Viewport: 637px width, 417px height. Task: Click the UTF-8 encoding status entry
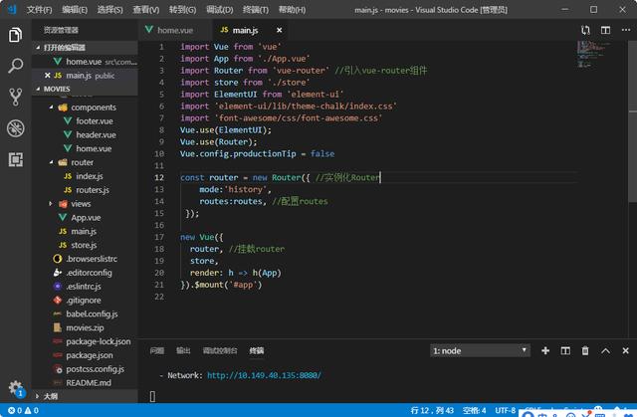point(505,410)
